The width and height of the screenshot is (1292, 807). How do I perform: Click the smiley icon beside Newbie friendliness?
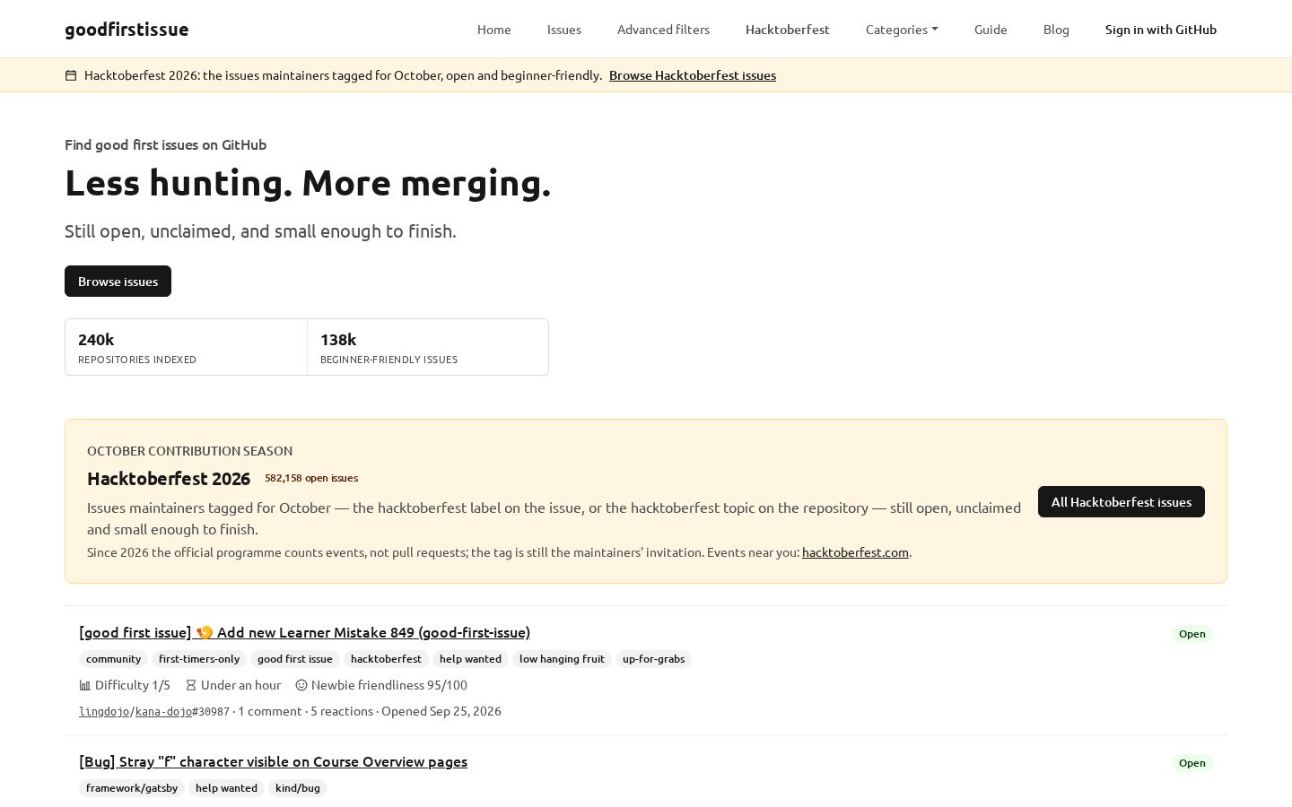coord(301,685)
